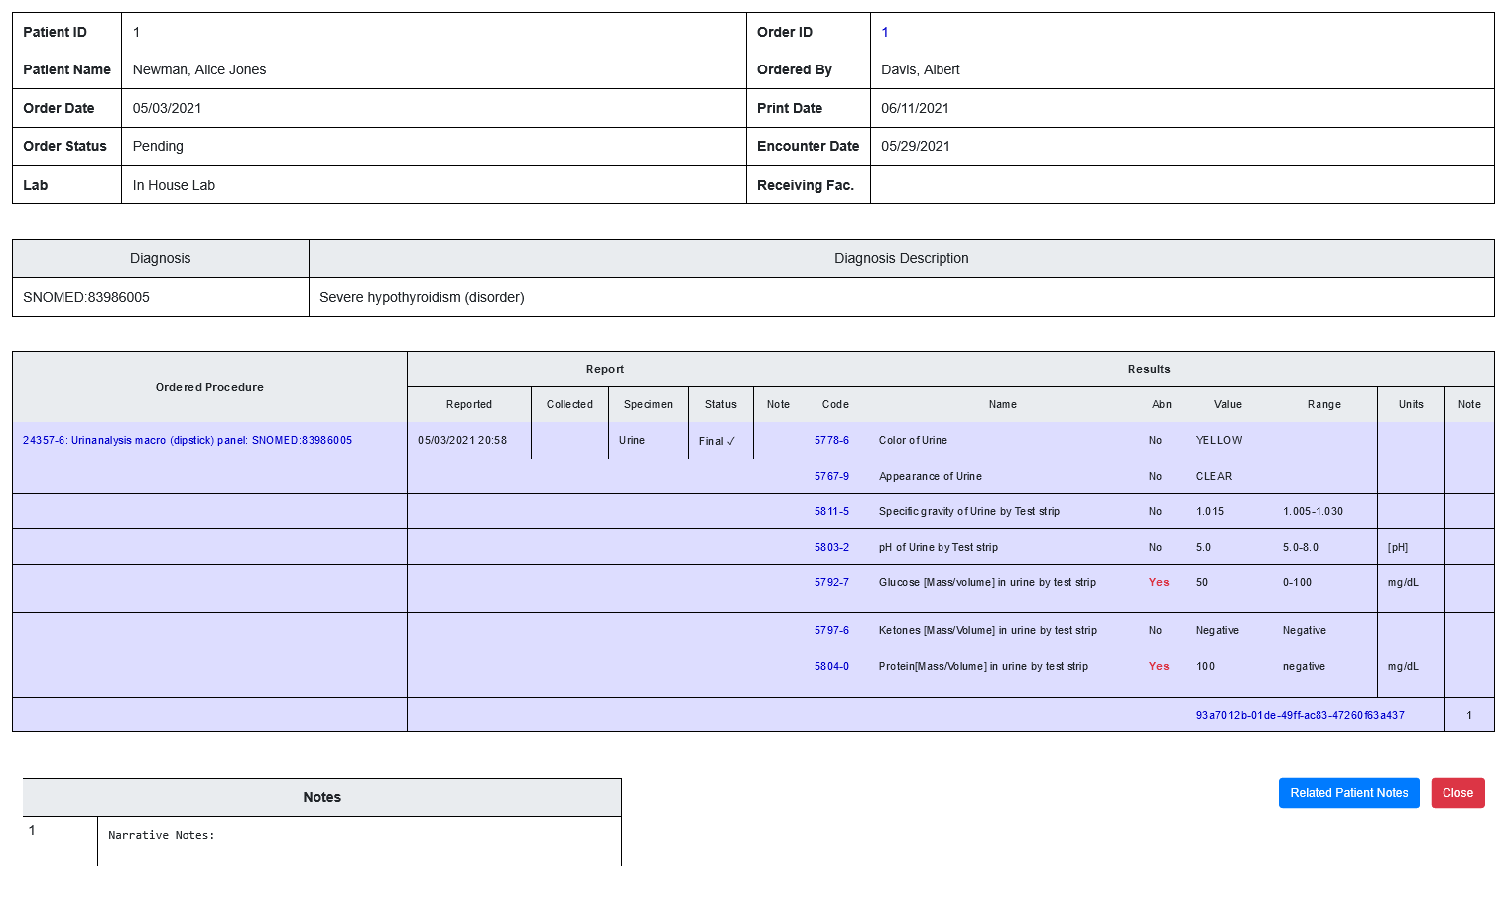Click the abnormal Yes flag for Protein

(x=1159, y=666)
